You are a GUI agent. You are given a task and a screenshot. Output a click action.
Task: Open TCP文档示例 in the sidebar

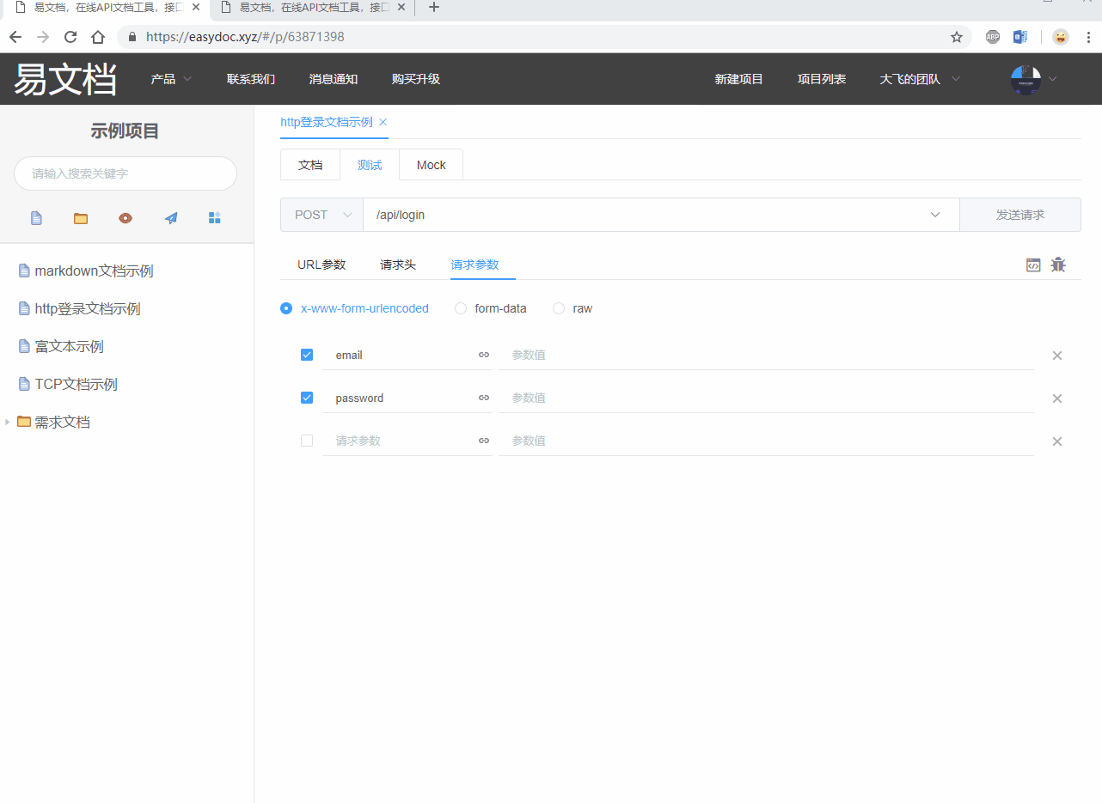pyautogui.click(x=76, y=384)
